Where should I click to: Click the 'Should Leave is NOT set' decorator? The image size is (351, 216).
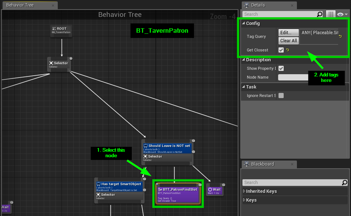pyautogui.click(x=167, y=148)
